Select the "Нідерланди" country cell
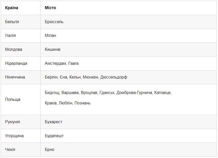Viewport: 218px width, 158px height. pos(16,64)
